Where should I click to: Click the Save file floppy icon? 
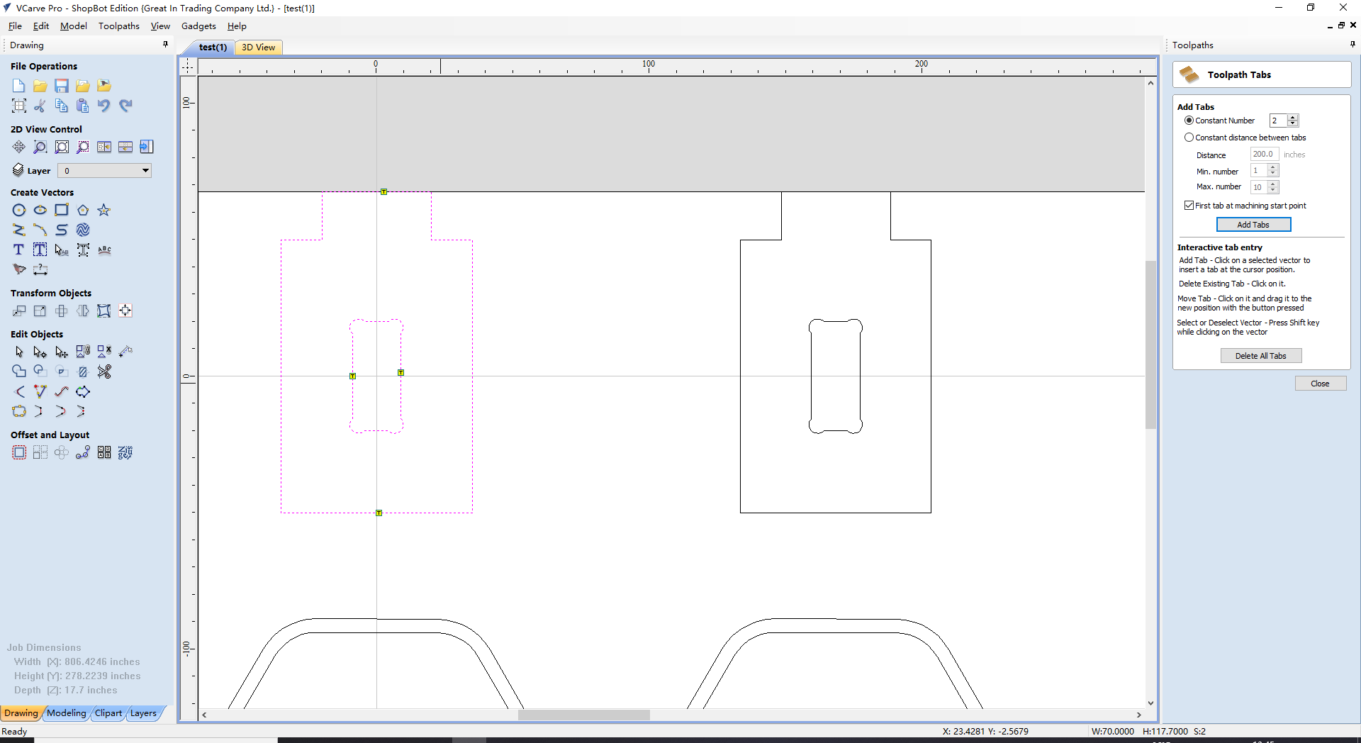(x=62, y=86)
